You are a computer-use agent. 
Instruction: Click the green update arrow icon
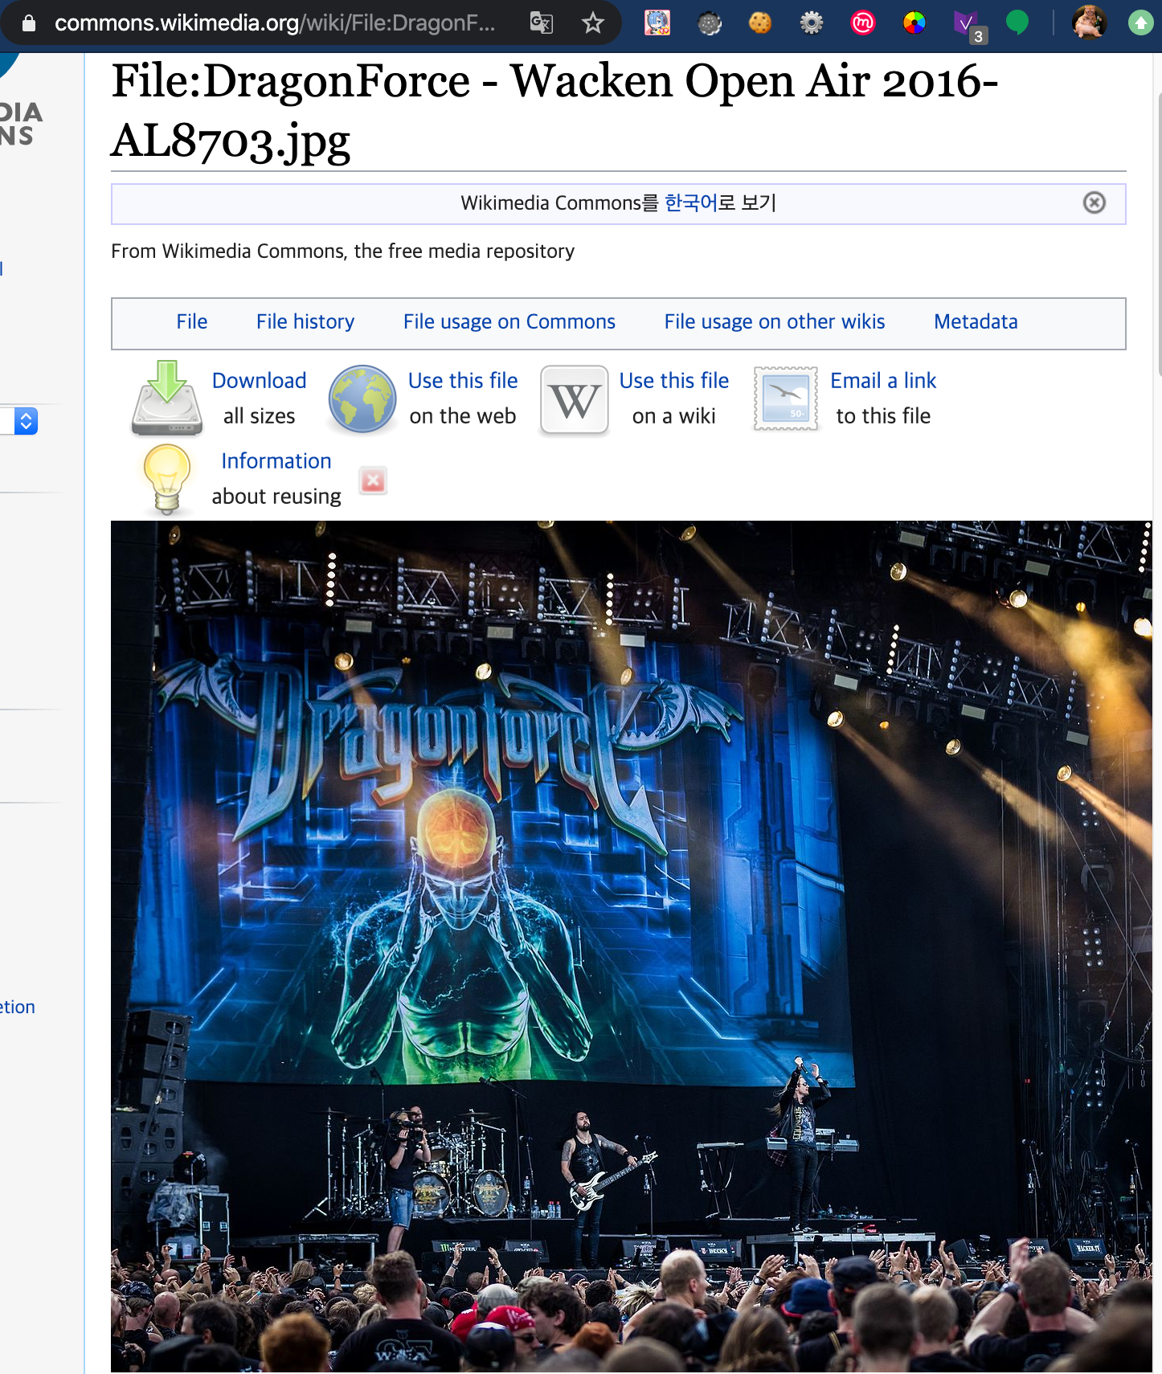1140,22
